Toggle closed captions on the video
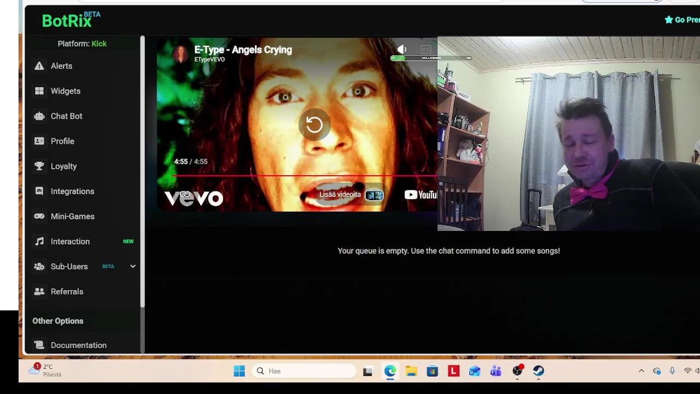Screen dimensions: 700x394 [426, 50]
